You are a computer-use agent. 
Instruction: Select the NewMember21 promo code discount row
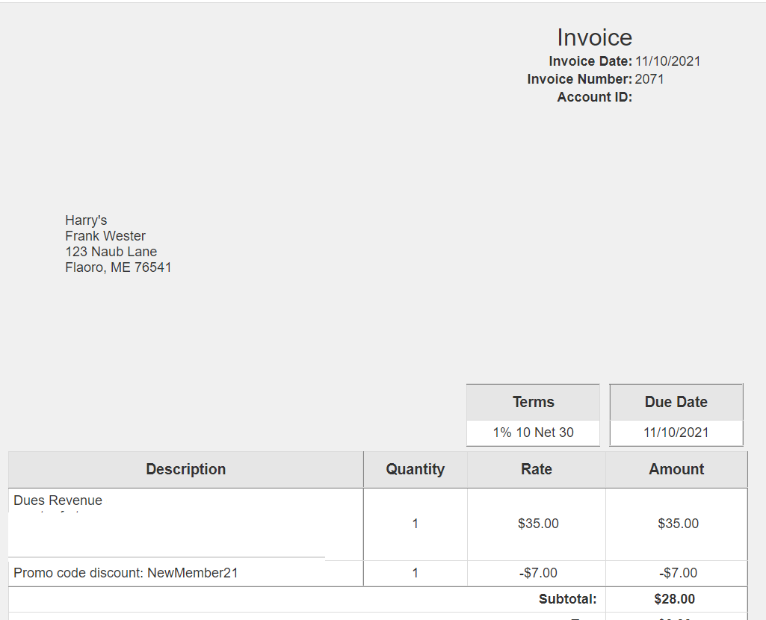tap(126, 573)
